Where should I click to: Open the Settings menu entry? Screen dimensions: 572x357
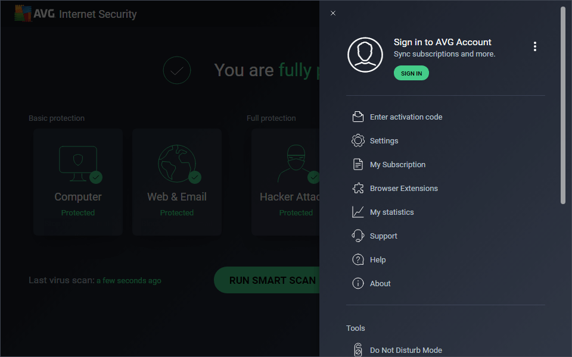(x=384, y=141)
